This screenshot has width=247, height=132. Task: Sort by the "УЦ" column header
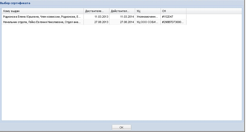[x=148, y=11]
